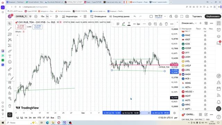
Task: Change line style in floating toolbar
Action: pos(144,24)
